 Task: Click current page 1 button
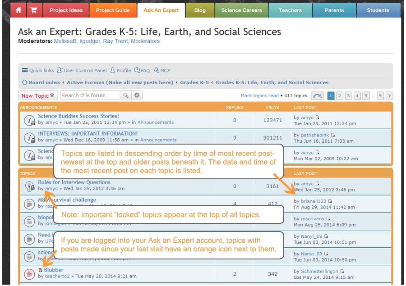(331, 96)
